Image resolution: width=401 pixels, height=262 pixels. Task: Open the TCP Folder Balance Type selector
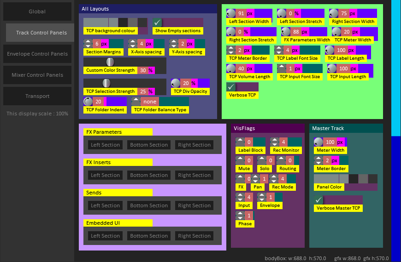click(x=136, y=102)
